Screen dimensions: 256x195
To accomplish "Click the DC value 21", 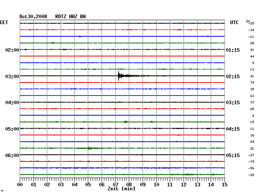I will click(252, 148).
